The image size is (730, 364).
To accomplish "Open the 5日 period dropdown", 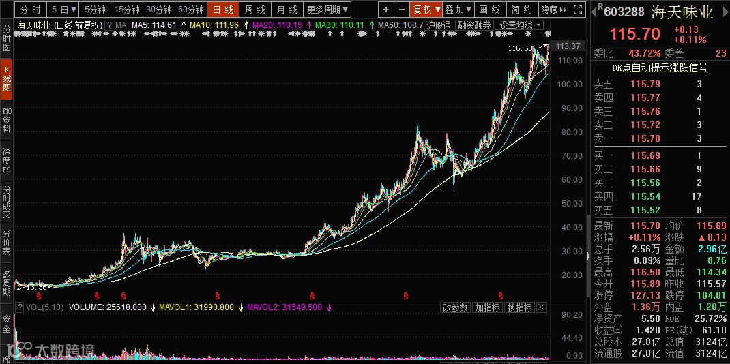I will pyautogui.click(x=63, y=10).
